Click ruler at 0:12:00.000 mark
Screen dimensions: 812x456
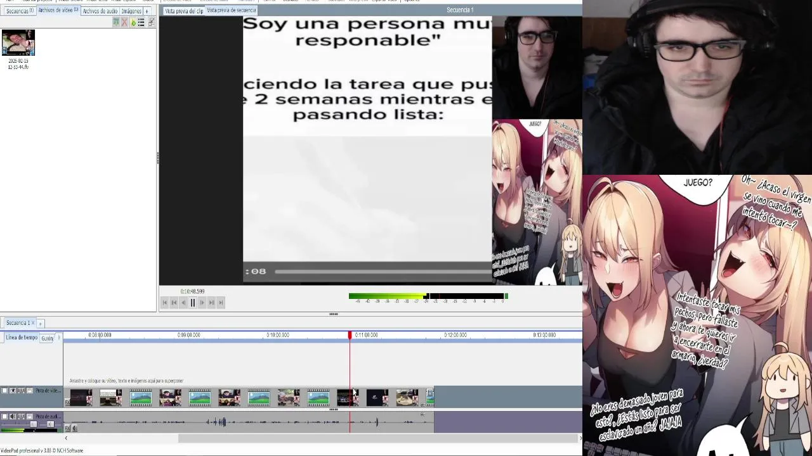pyautogui.click(x=455, y=335)
